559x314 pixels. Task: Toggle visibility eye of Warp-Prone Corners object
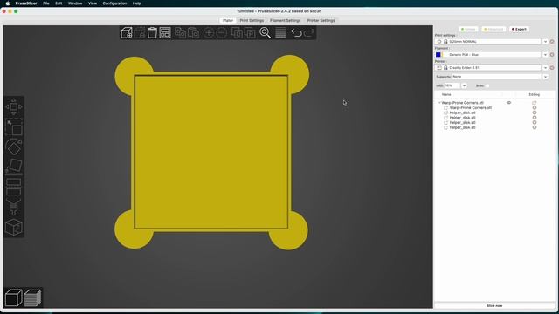pos(508,103)
